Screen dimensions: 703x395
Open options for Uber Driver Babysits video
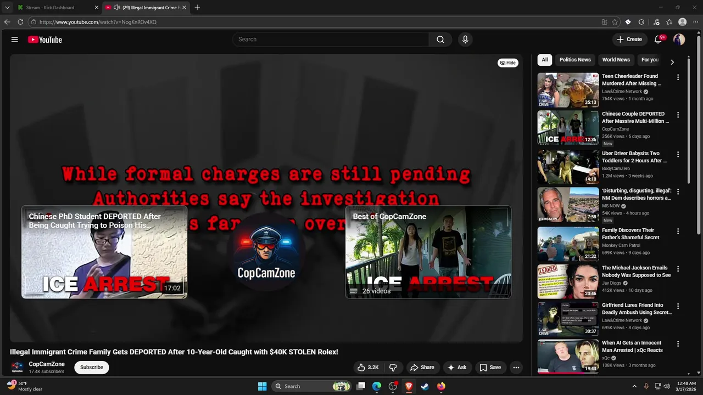[x=678, y=155]
